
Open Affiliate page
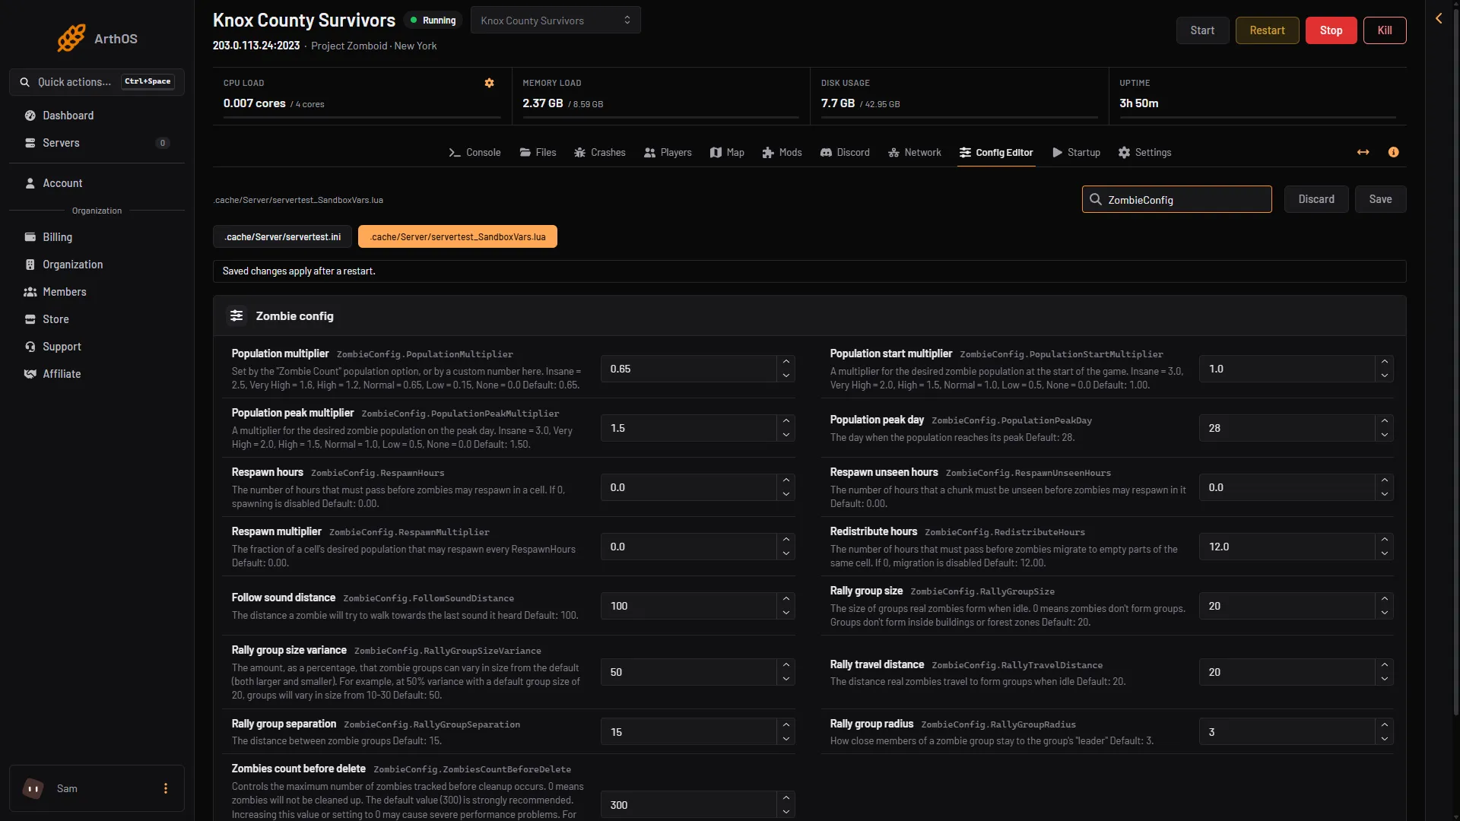(x=97, y=374)
